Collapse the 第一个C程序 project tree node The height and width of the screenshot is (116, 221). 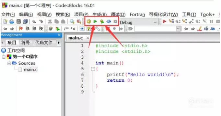pos(4,57)
